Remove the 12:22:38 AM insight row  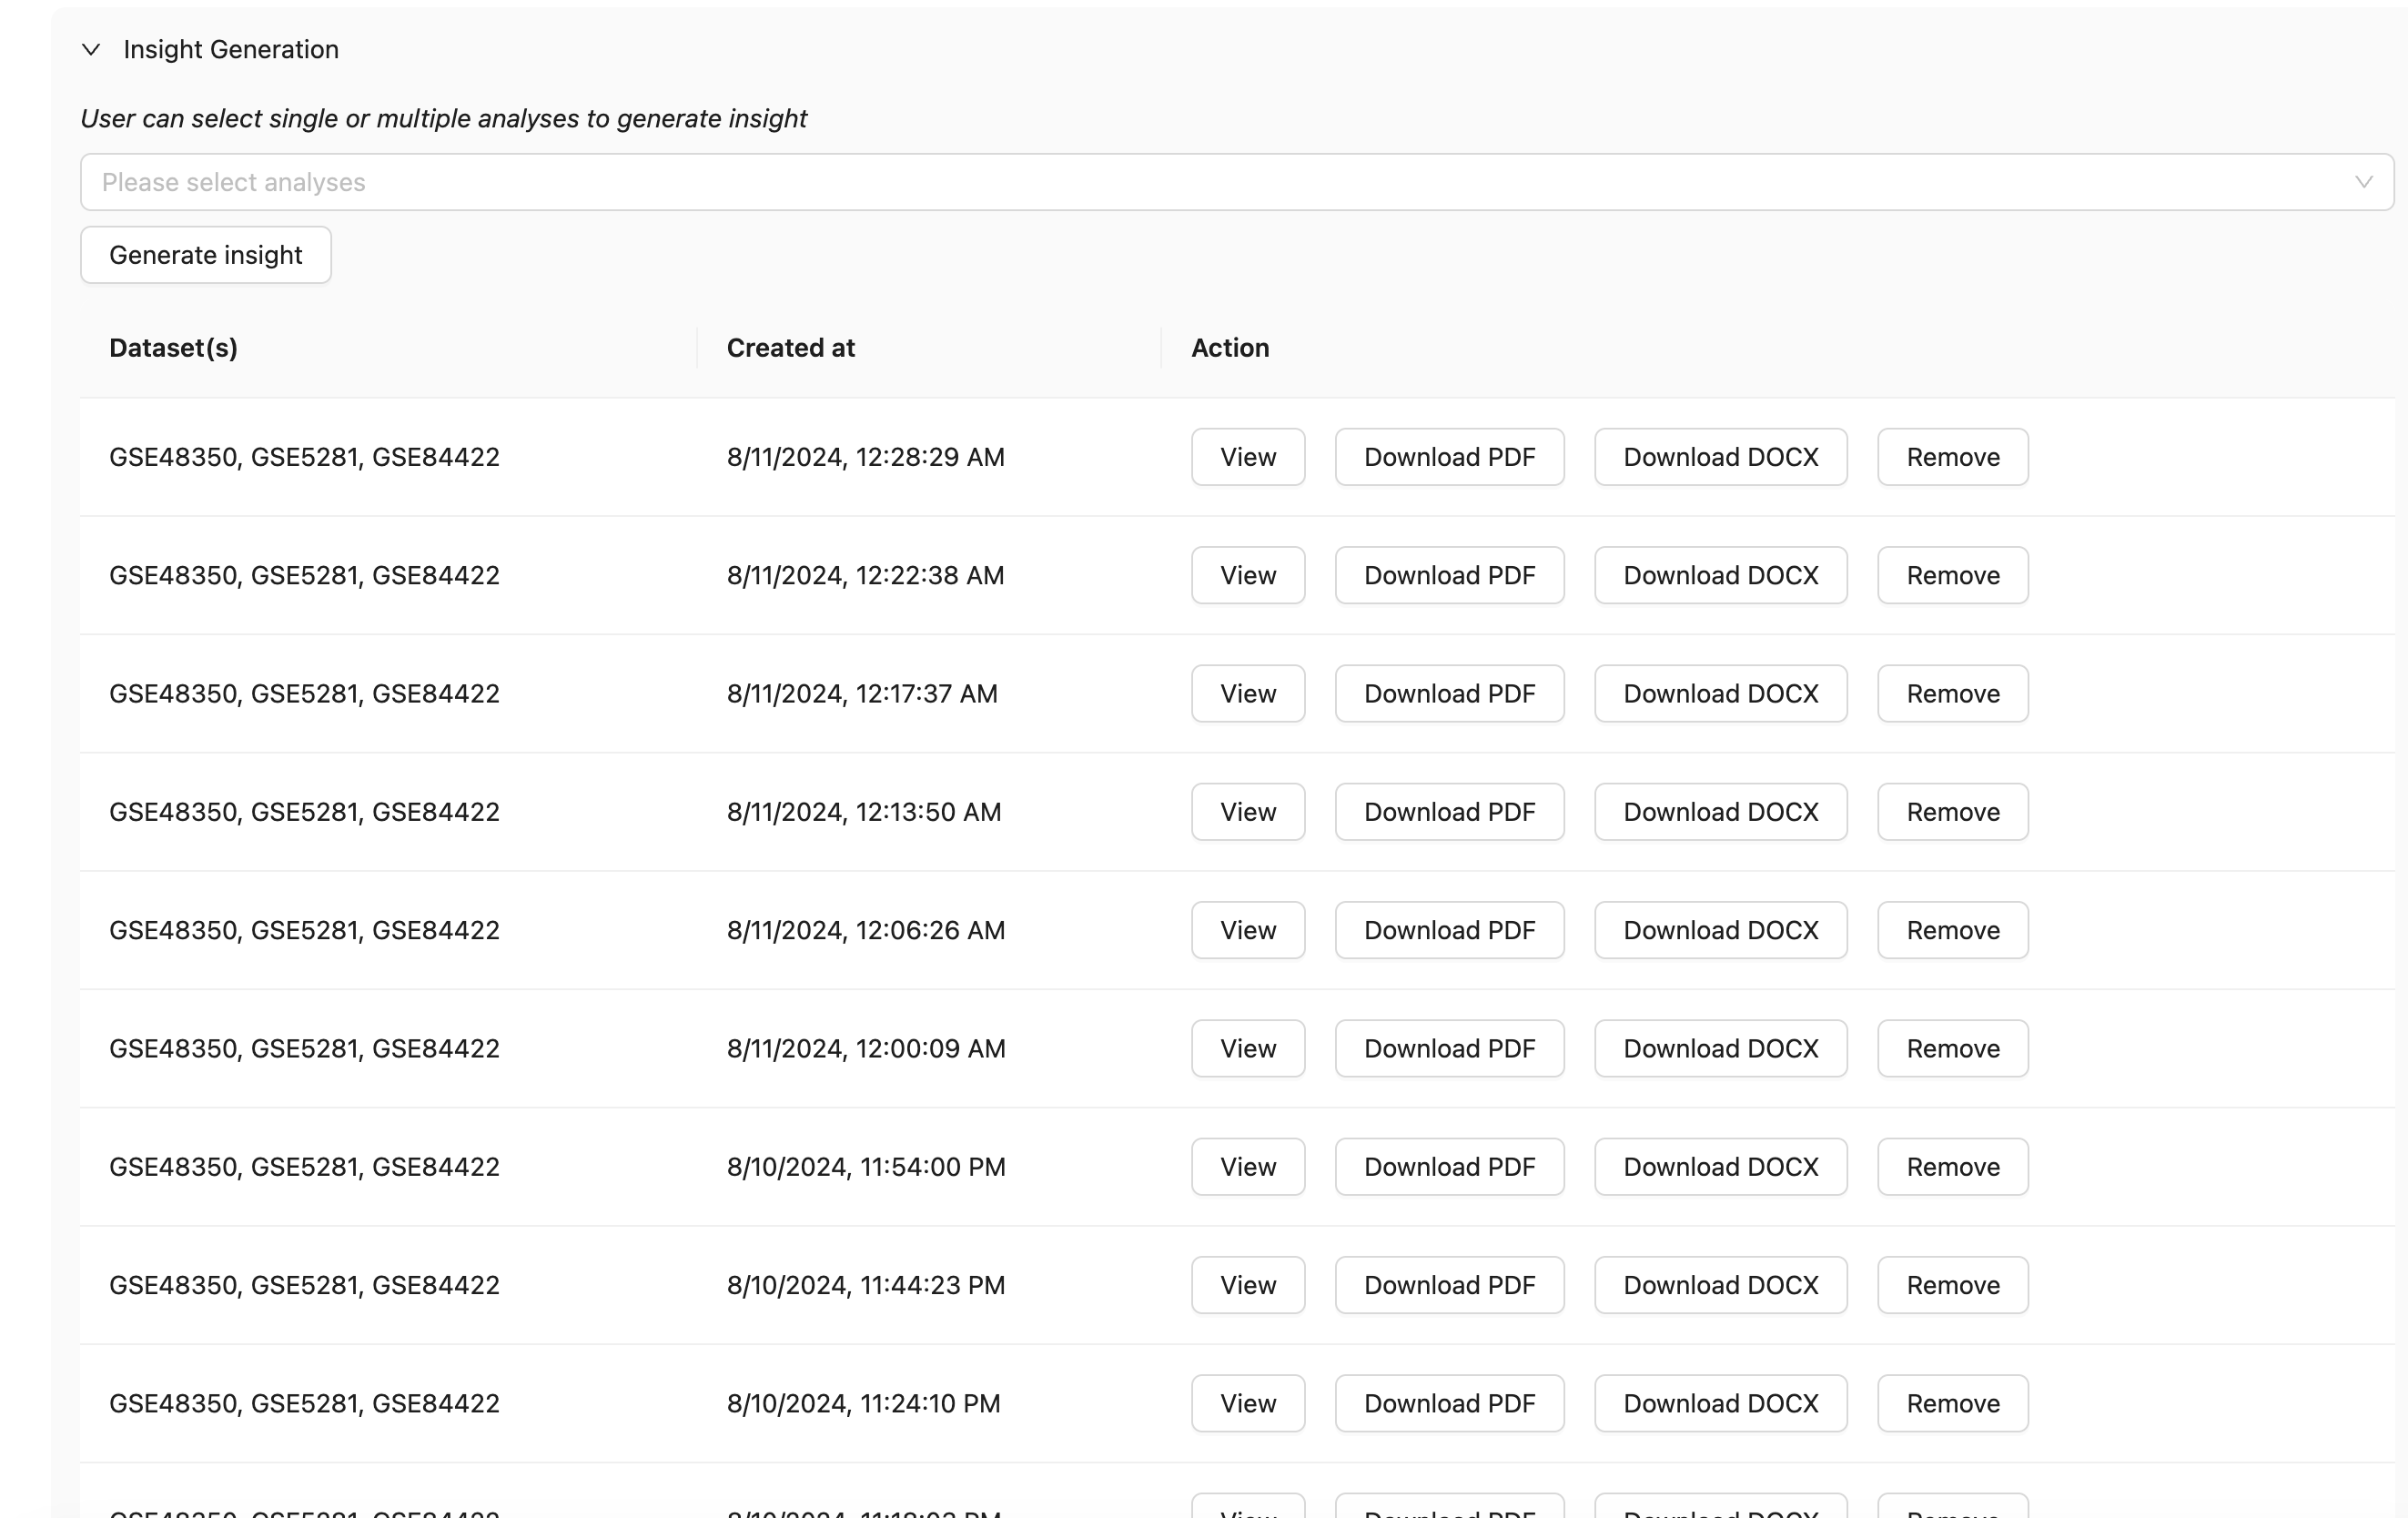pos(1951,575)
